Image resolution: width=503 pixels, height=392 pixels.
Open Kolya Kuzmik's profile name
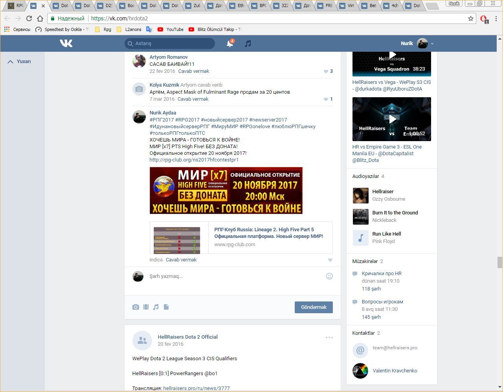click(164, 85)
